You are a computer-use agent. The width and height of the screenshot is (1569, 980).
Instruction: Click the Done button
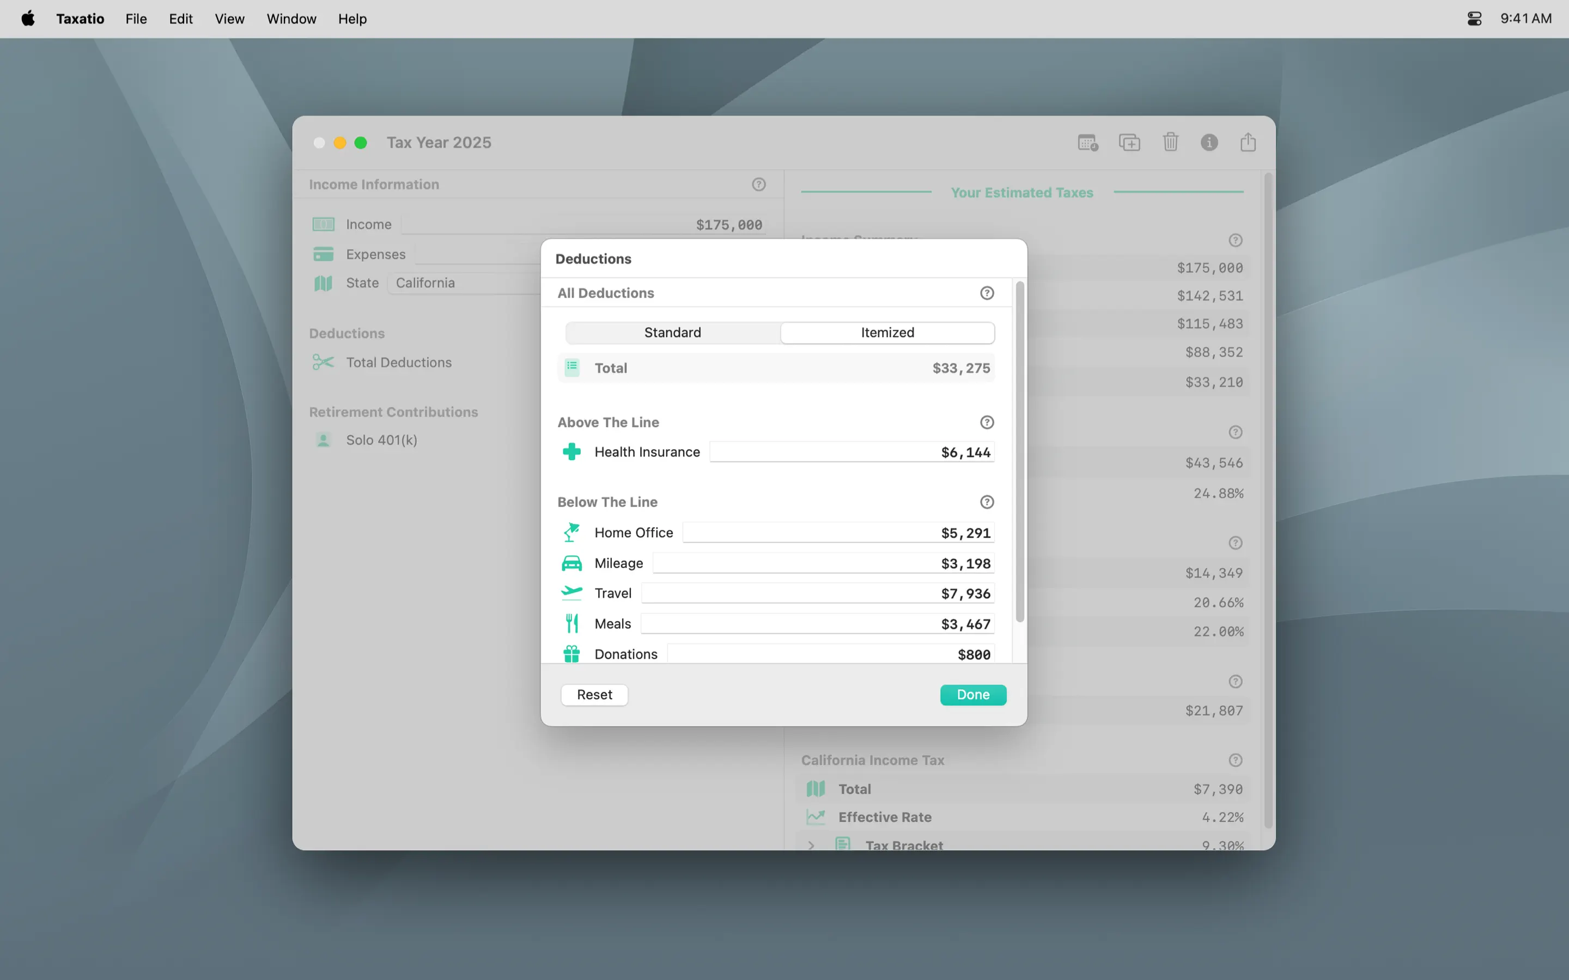click(x=972, y=695)
